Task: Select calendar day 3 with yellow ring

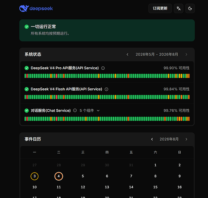Action: pos(34,176)
